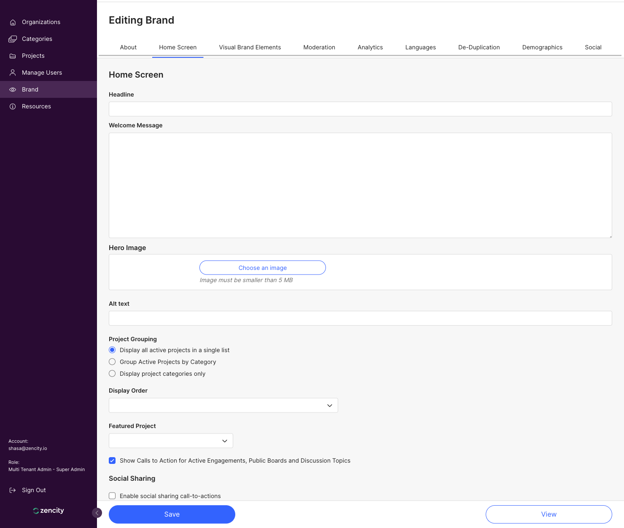Click into the Headline text field
Image resolution: width=624 pixels, height=528 pixels.
pyautogui.click(x=360, y=109)
